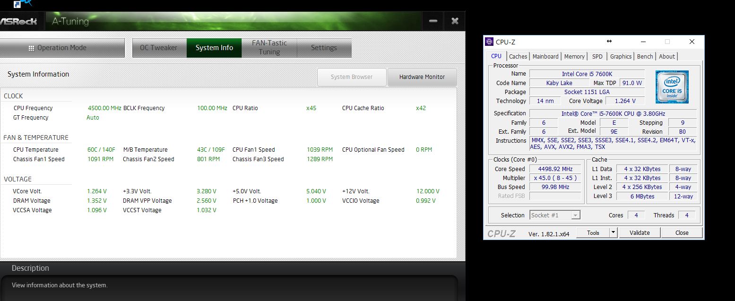Click CPU-Z Package field Socket 1151 LGA
Screen dimensions: 735x301
587,92
